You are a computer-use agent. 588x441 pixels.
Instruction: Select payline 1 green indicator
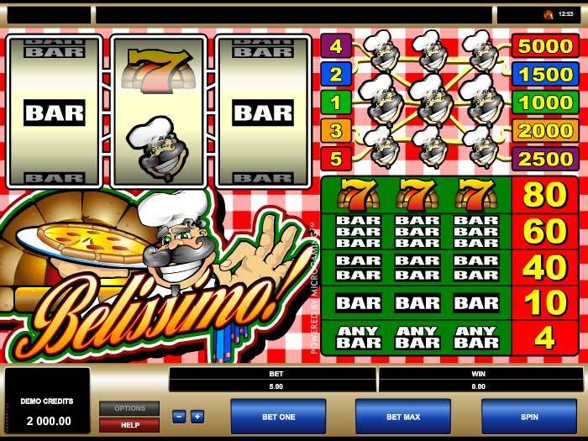tap(336, 102)
